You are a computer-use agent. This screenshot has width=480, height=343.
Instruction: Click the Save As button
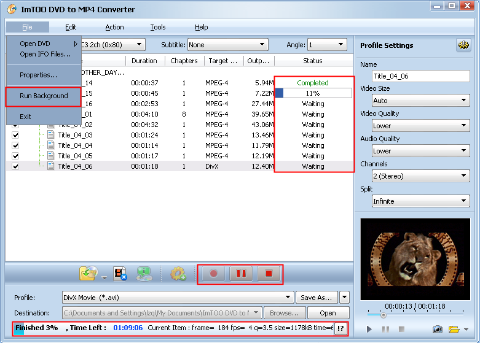[x=317, y=297]
